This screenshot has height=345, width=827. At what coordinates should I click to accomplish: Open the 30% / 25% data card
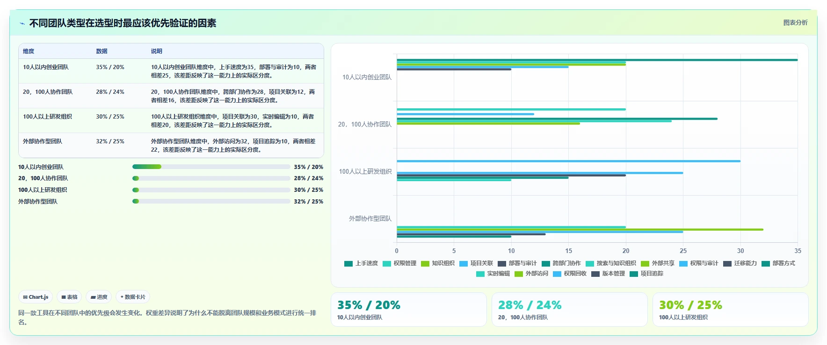731,310
